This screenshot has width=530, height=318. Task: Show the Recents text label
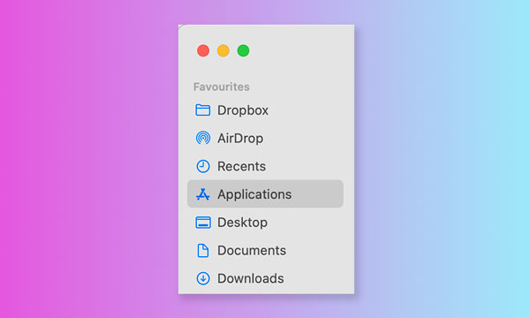click(241, 166)
